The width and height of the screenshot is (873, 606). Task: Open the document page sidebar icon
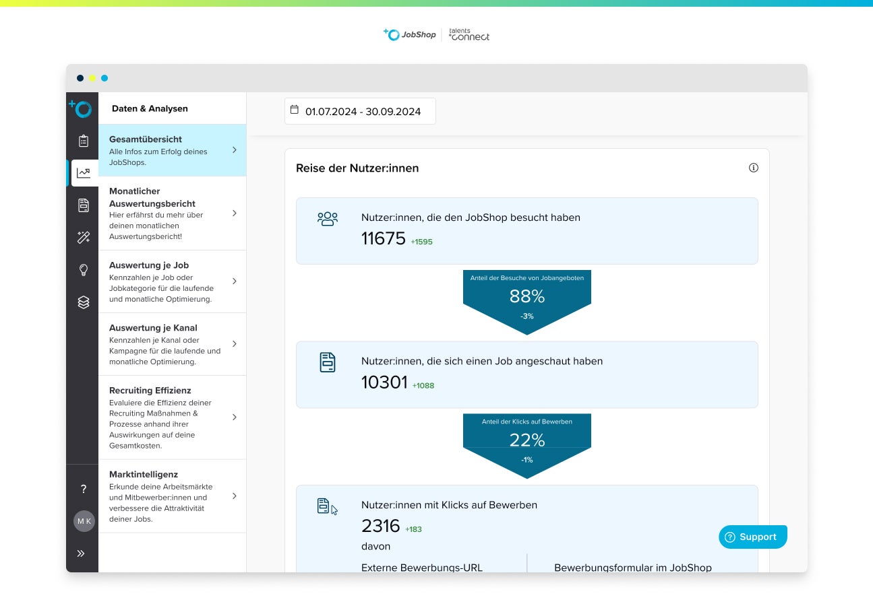coord(83,205)
